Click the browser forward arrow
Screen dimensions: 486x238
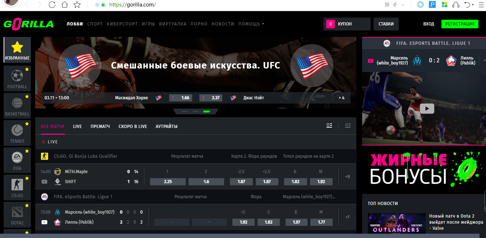click(x=40, y=5)
